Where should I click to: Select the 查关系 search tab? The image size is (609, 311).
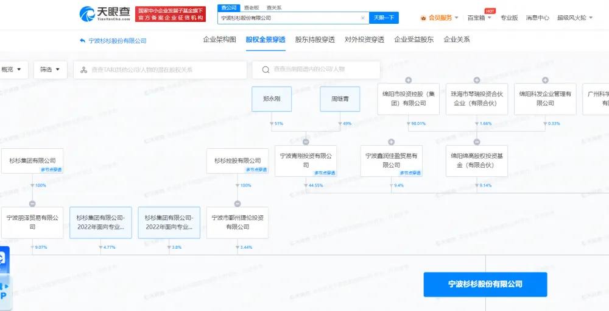[x=274, y=8]
